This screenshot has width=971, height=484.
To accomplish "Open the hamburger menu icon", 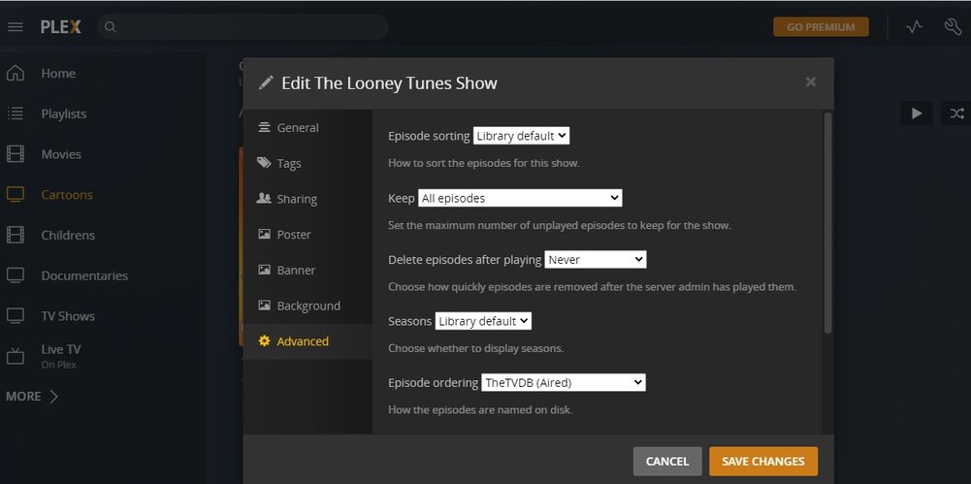I will tap(15, 27).
